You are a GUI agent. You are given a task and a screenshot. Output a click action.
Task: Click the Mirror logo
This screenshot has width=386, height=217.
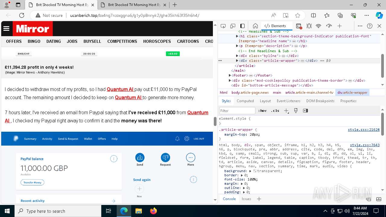pyautogui.click(x=33, y=29)
